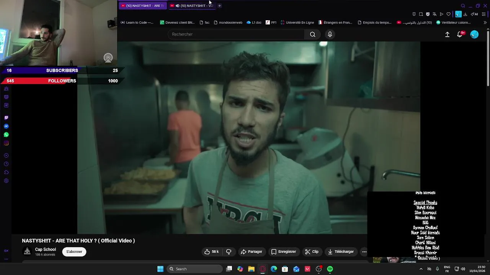Viewport: 490px width, 275px height.
Task: Open YouTube notifications bell
Action: coord(460,34)
